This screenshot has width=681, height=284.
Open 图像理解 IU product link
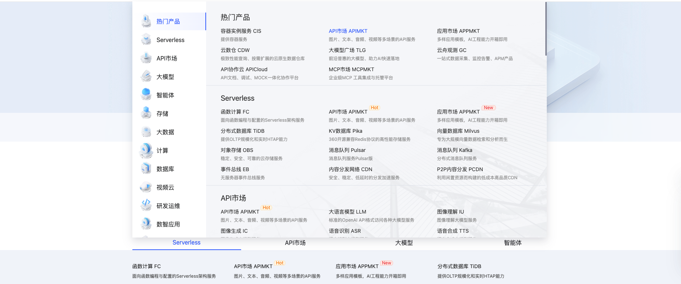451,212
